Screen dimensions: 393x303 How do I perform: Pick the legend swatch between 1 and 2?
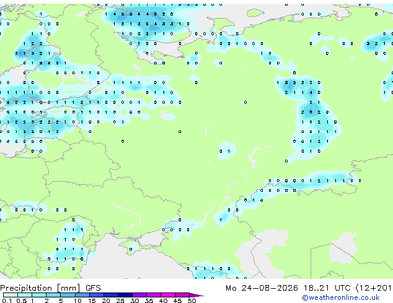pyautogui.click(x=39, y=295)
